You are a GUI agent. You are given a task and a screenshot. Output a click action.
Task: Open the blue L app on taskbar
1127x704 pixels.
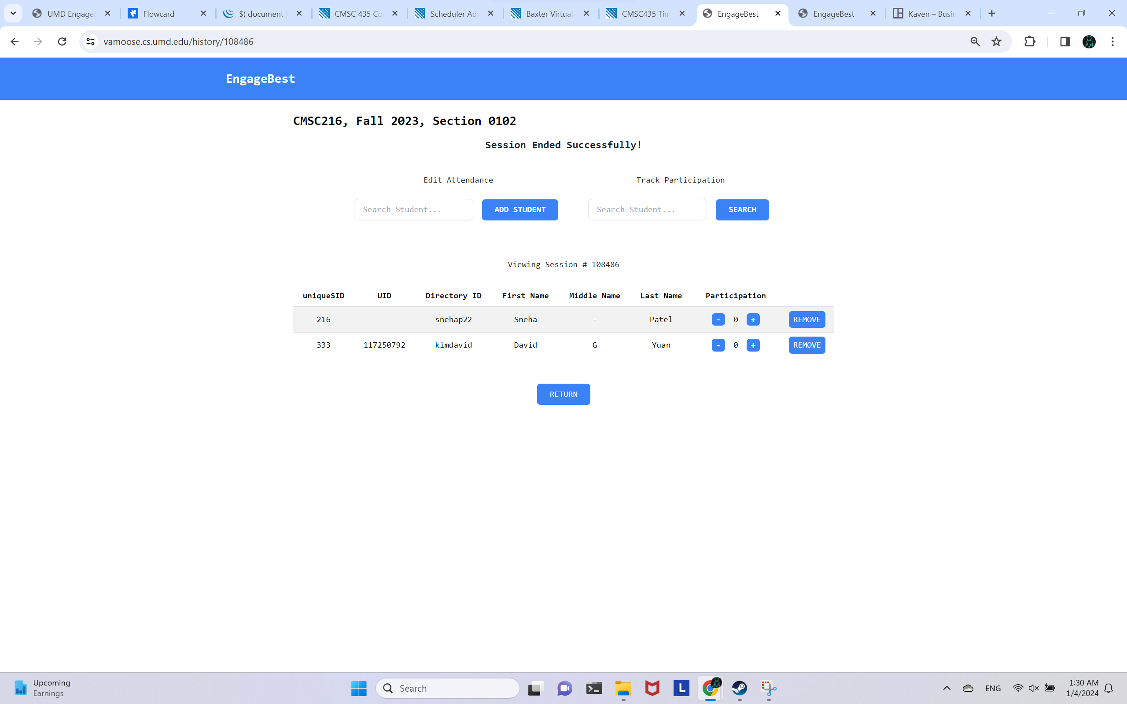point(681,688)
